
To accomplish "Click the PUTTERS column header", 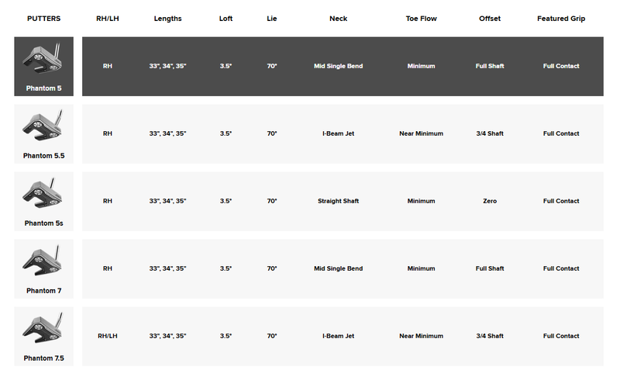I will [x=44, y=19].
